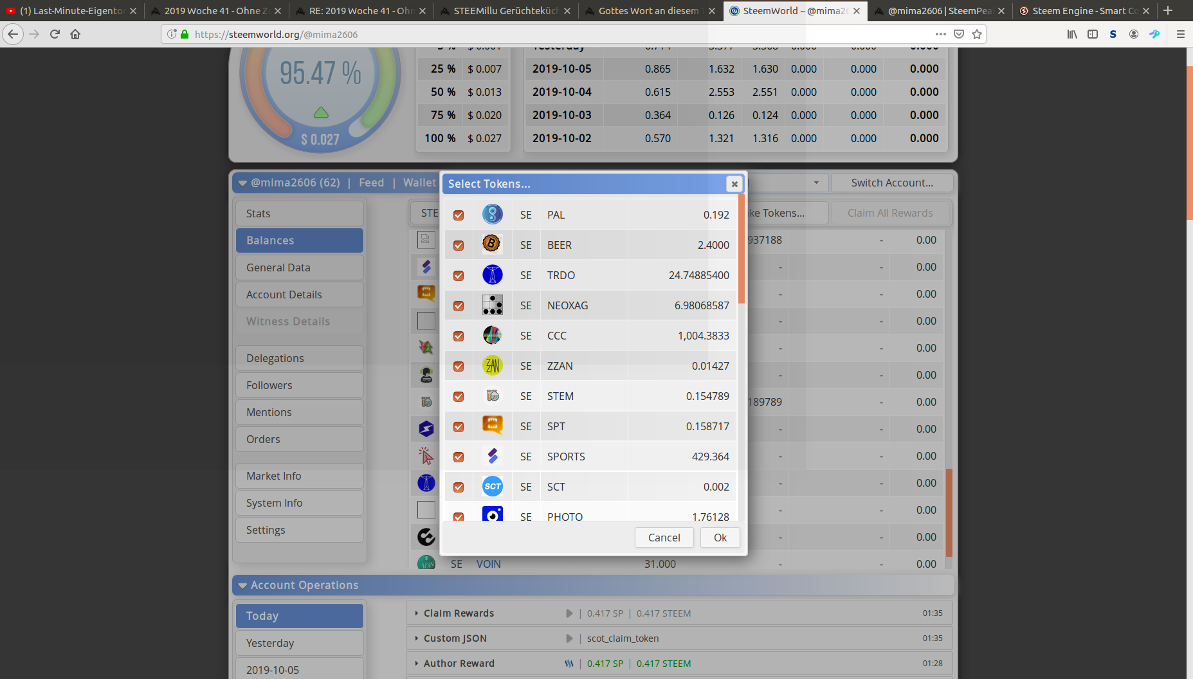Viewport: 1193px width, 679px height.
Task: Cancel the Select Tokens dialog
Action: click(x=664, y=538)
